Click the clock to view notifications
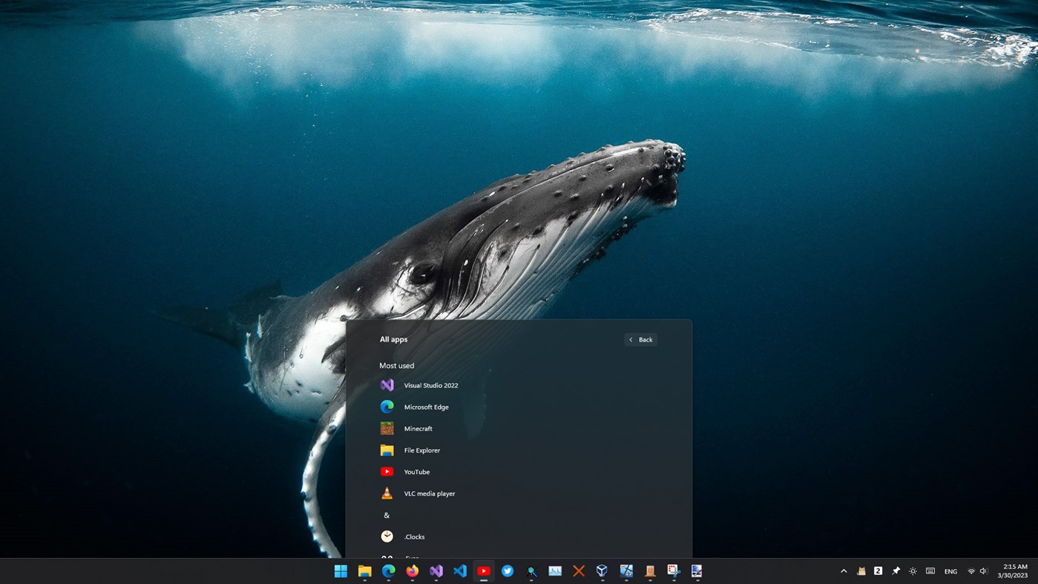 pos(1016,571)
